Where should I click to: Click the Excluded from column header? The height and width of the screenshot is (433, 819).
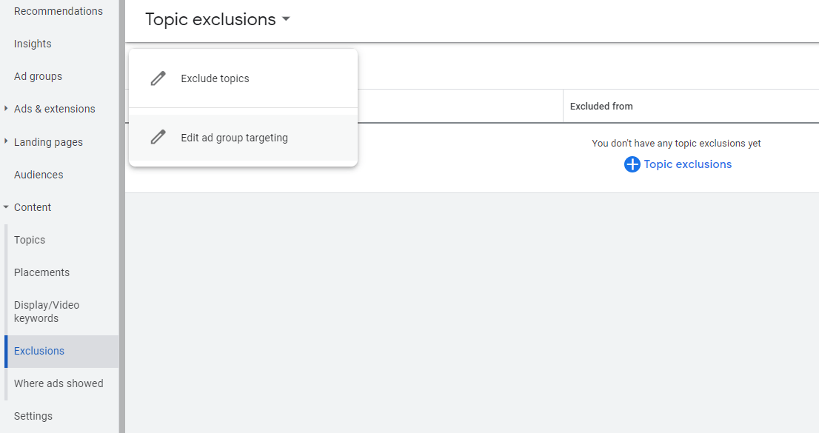click(x=601, y=106)
